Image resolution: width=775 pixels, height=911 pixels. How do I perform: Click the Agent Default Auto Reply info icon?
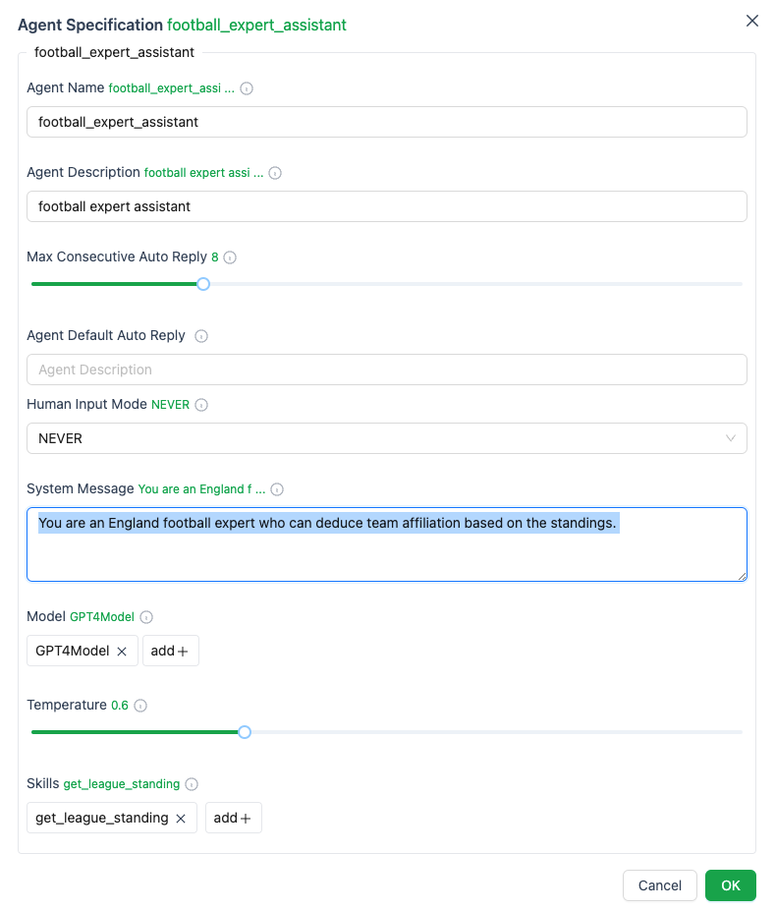[x=201, y=336]
